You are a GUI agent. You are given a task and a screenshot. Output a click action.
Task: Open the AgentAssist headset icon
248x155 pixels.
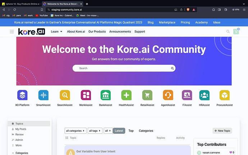(x=168, y=95)
